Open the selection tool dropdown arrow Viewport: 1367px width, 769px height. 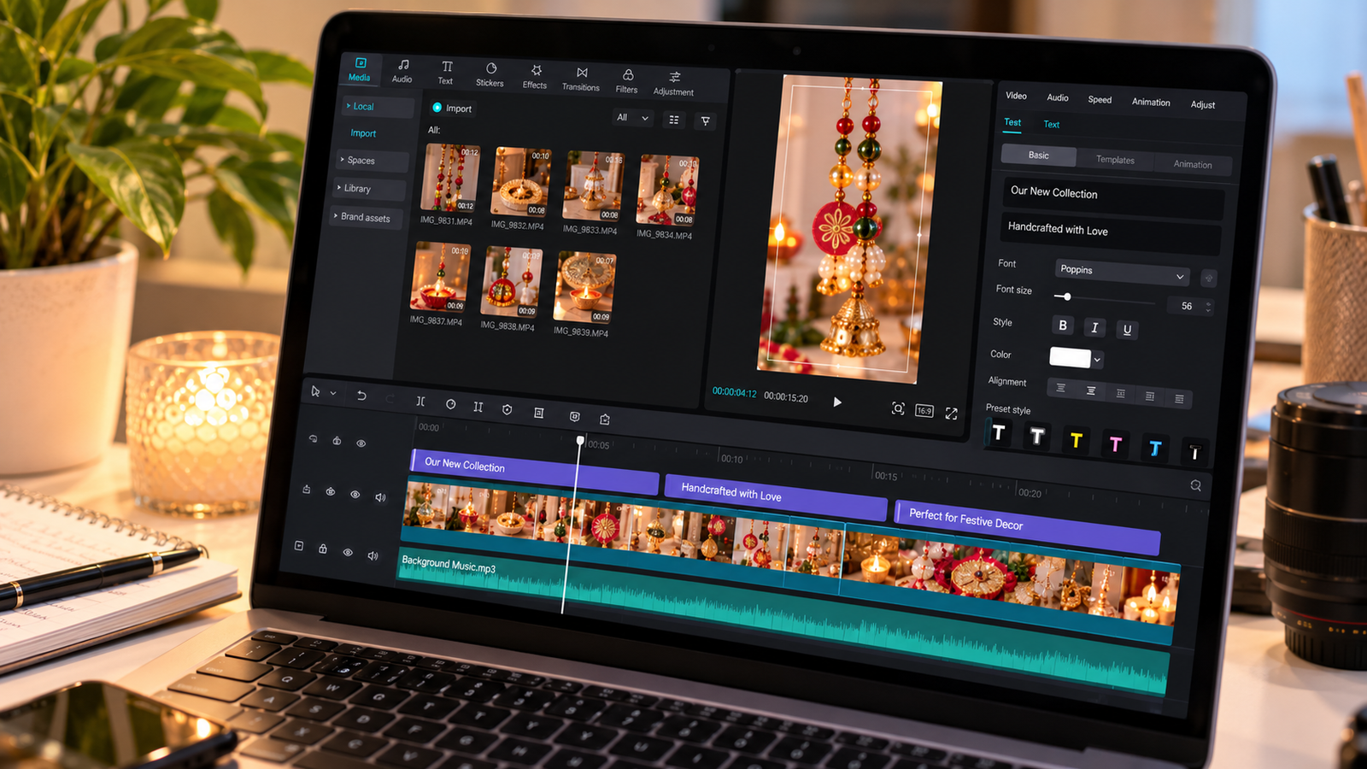(333, 393)
